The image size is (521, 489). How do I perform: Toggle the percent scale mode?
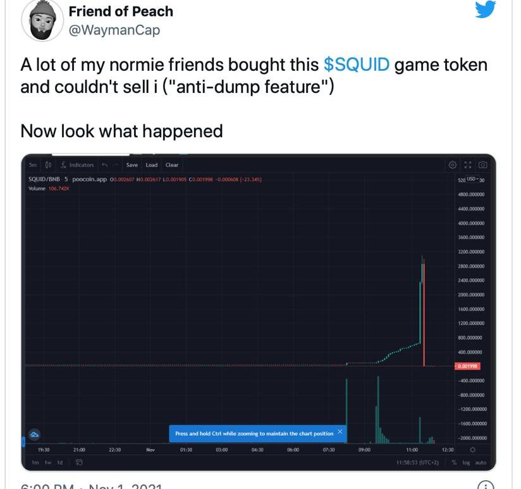click(454, 462)
